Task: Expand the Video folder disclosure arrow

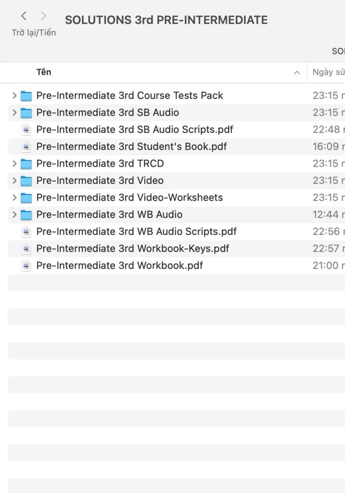Action: pyautogui.click(x=14, y=181)
